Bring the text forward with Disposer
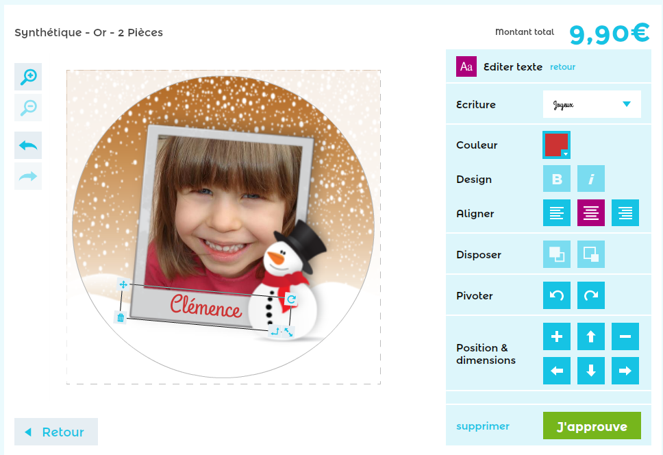Viewport: 663px width, 455px height. click(556, 254)
